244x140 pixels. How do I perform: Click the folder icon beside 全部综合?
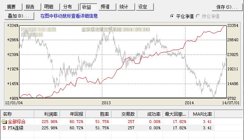pos(4,122)
